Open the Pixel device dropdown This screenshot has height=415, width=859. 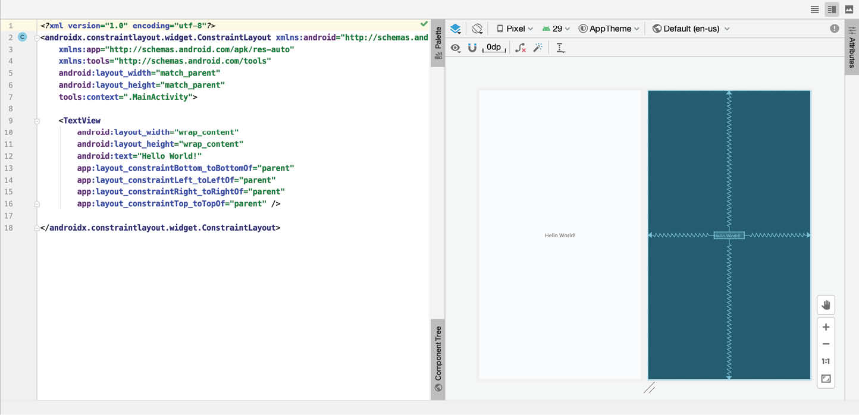pyautogui.click(x=515, y=29)
